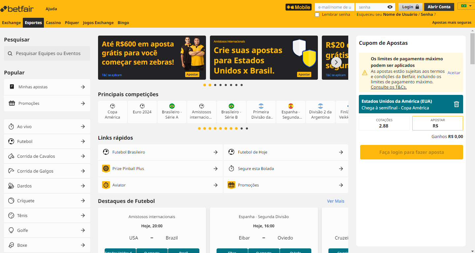The height and width of the screenshot is (253, 475).
Task: Click the Corrida de Galgos greyhound icon
Action: (11, 171)
